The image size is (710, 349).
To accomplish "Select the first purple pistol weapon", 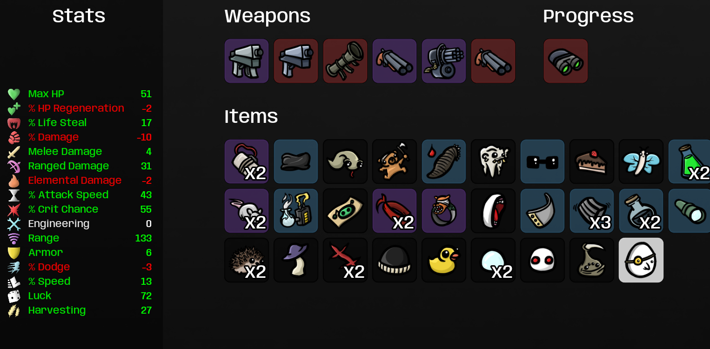I will [x=247, y=61].
